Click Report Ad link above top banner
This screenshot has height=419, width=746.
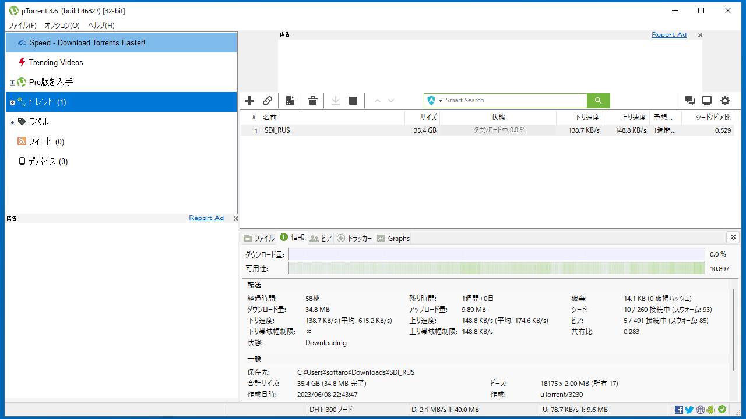click(669, 35)
